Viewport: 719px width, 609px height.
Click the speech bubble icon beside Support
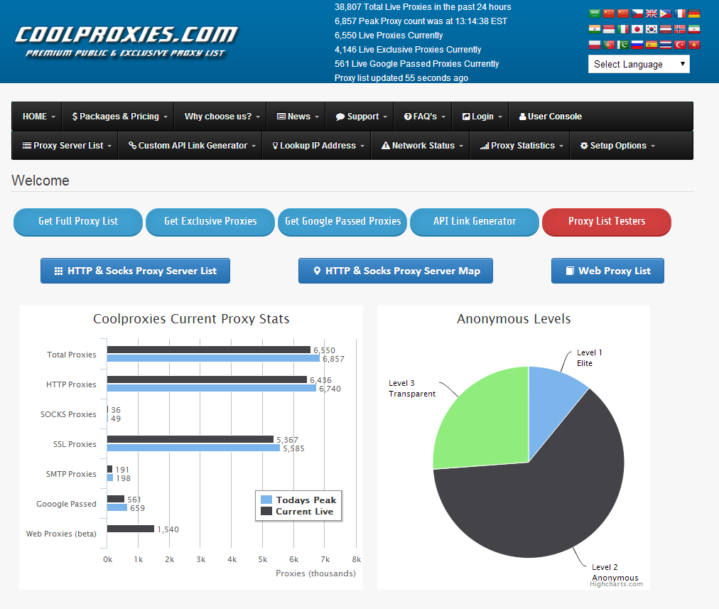click(340, 117)
